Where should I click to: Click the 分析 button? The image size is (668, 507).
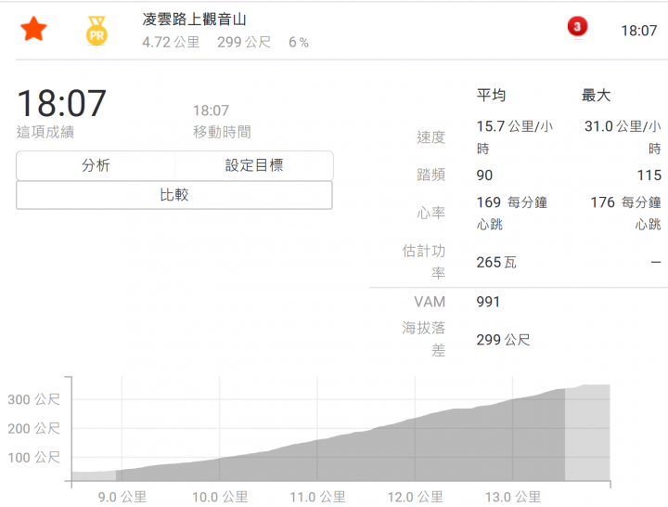[96, 165]
